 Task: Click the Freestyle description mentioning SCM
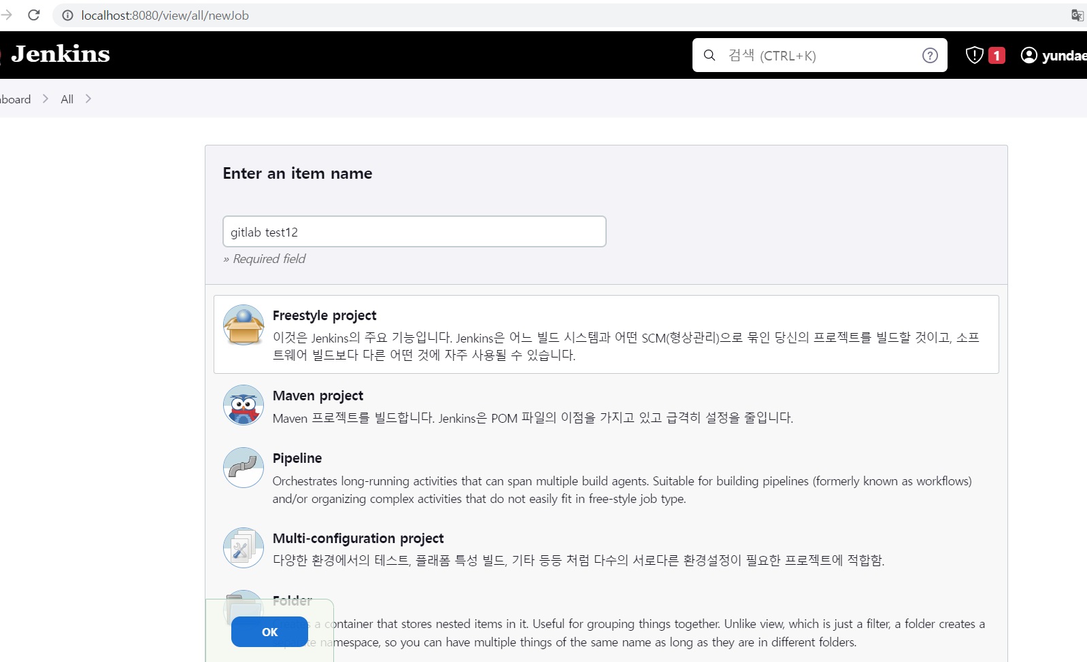(626, 346)
